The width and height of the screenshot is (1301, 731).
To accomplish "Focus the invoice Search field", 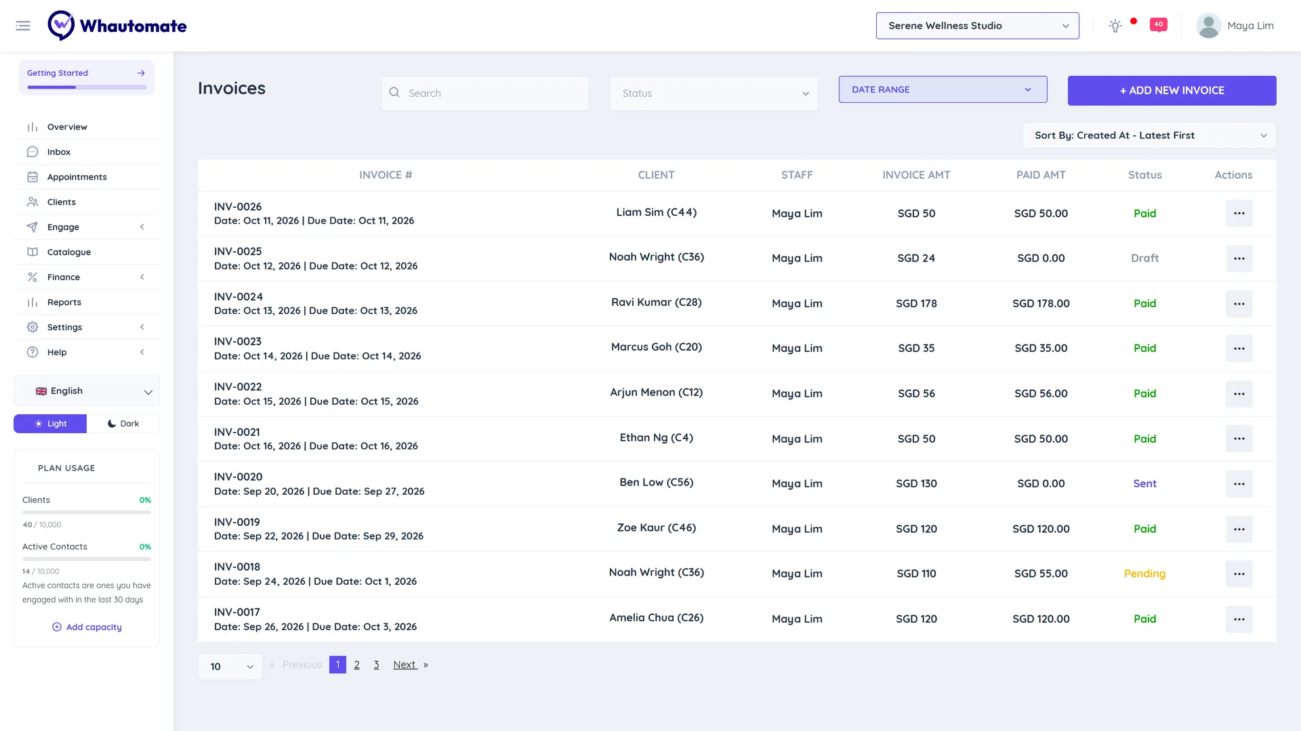I will tap(485, 93).
